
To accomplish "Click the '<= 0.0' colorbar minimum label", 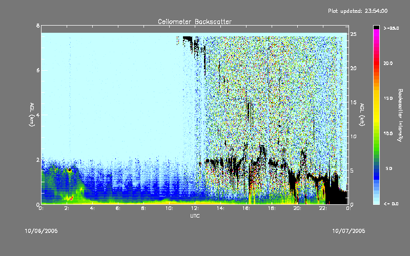I will pos(391,204).
